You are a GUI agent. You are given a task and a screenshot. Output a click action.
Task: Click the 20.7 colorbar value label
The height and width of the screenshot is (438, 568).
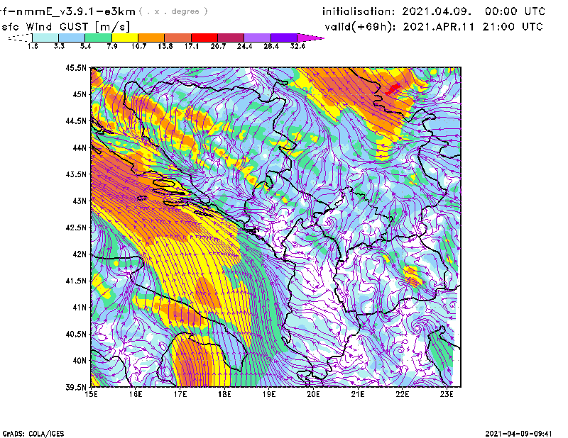click(x=218, y=46)
